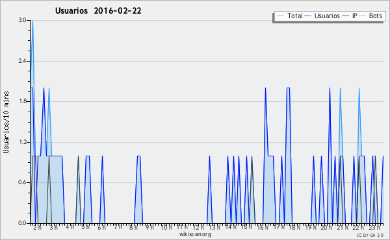This screenshot has width=390, height=240.
Task: Click the '8 h' x-axis label
Action: (x=133, y=228)
